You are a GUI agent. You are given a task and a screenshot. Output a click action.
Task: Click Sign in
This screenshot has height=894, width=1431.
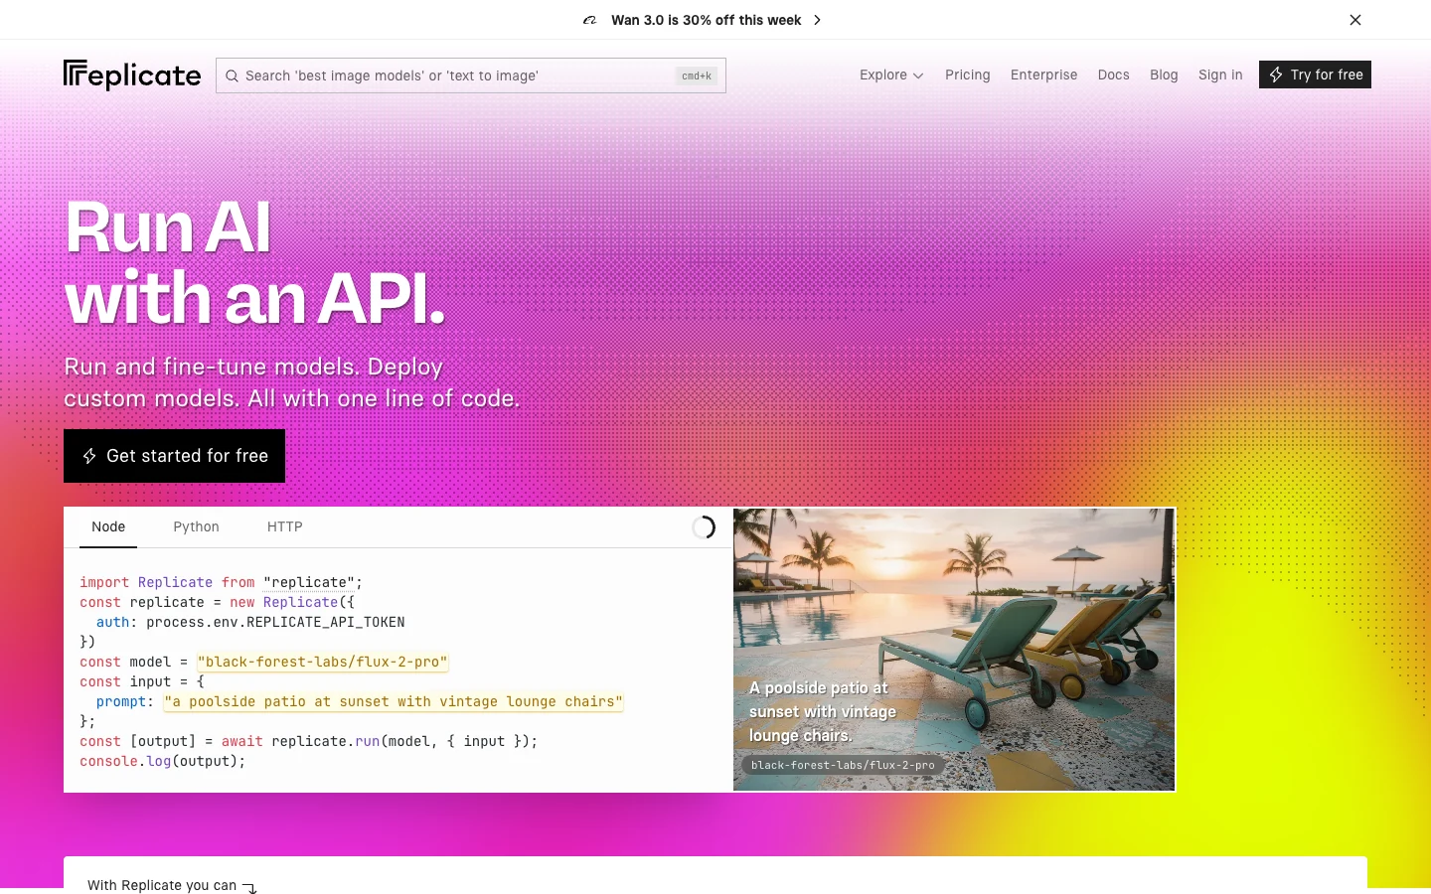point(1220,74)
